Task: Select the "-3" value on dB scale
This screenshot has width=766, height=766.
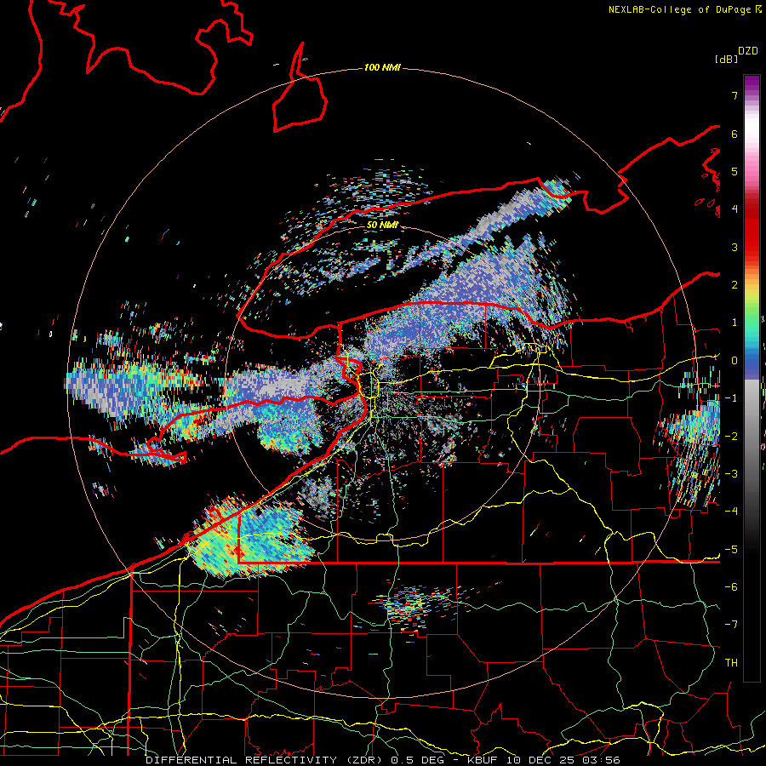Action: point(731,473)
